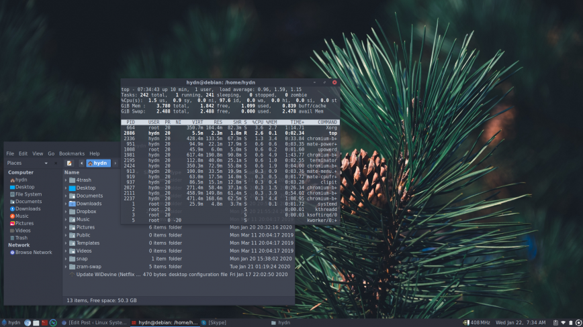Launch the red terminal panel launcher
The image size is (583, 327).
pos(44,322)
